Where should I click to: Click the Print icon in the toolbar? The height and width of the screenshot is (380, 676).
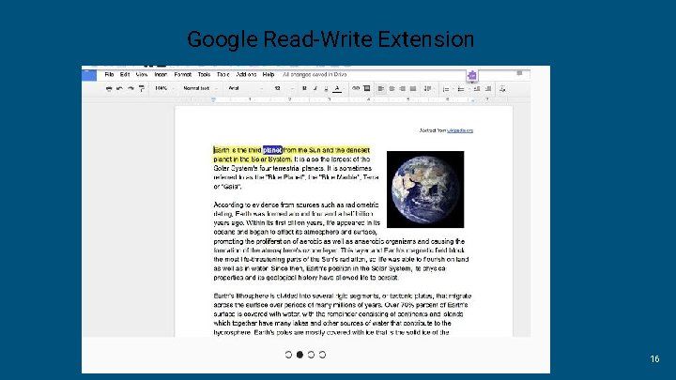click(109, 88)
